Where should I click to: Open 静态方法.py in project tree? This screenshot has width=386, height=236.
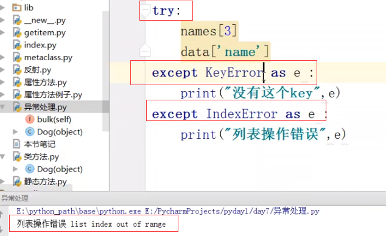(45, 182)
